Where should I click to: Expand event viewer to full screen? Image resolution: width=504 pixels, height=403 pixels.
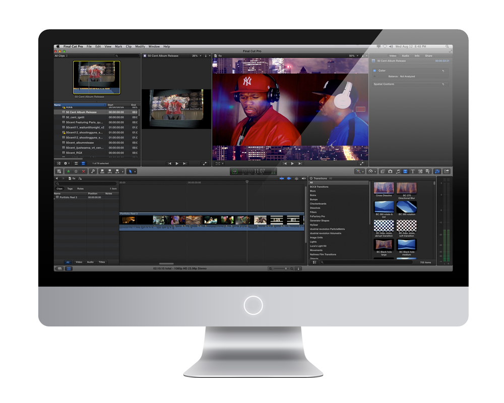tap(205, 164)
